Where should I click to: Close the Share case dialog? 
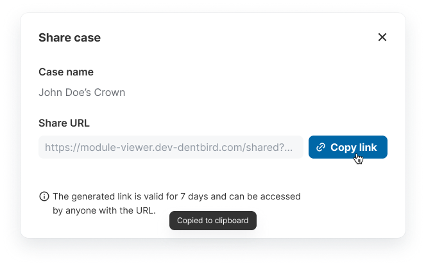coord(382,37)
